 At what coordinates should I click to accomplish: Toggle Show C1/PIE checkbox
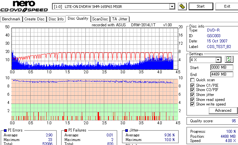192,85
